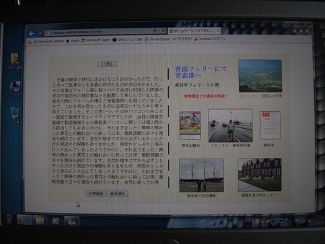Click the 1つ戻る button above the text
This screenshot has width=325, height=244.
pyautogui.click(x=107, y=64)
